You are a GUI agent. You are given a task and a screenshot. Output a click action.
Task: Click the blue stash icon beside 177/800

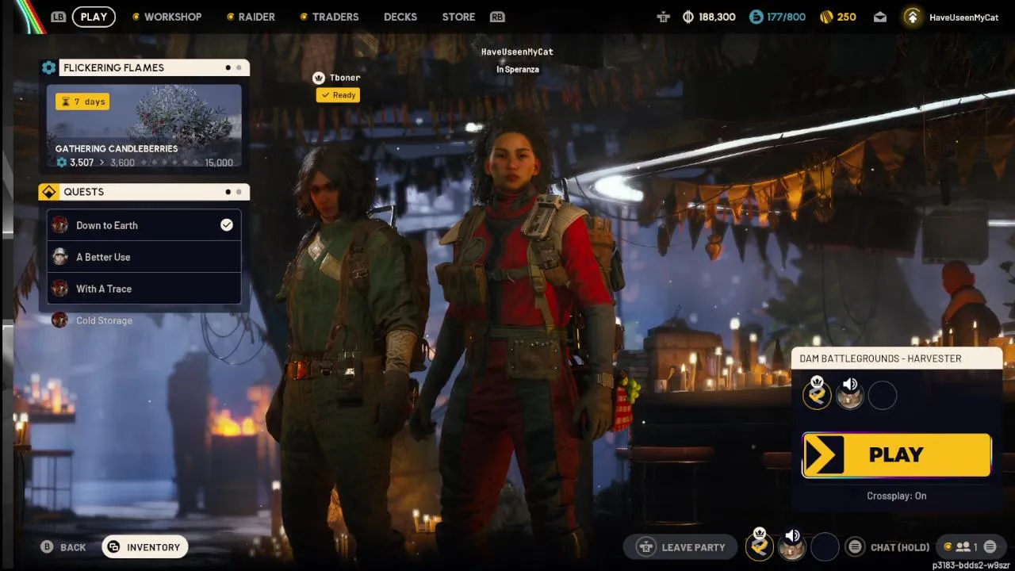click(756, 17)
